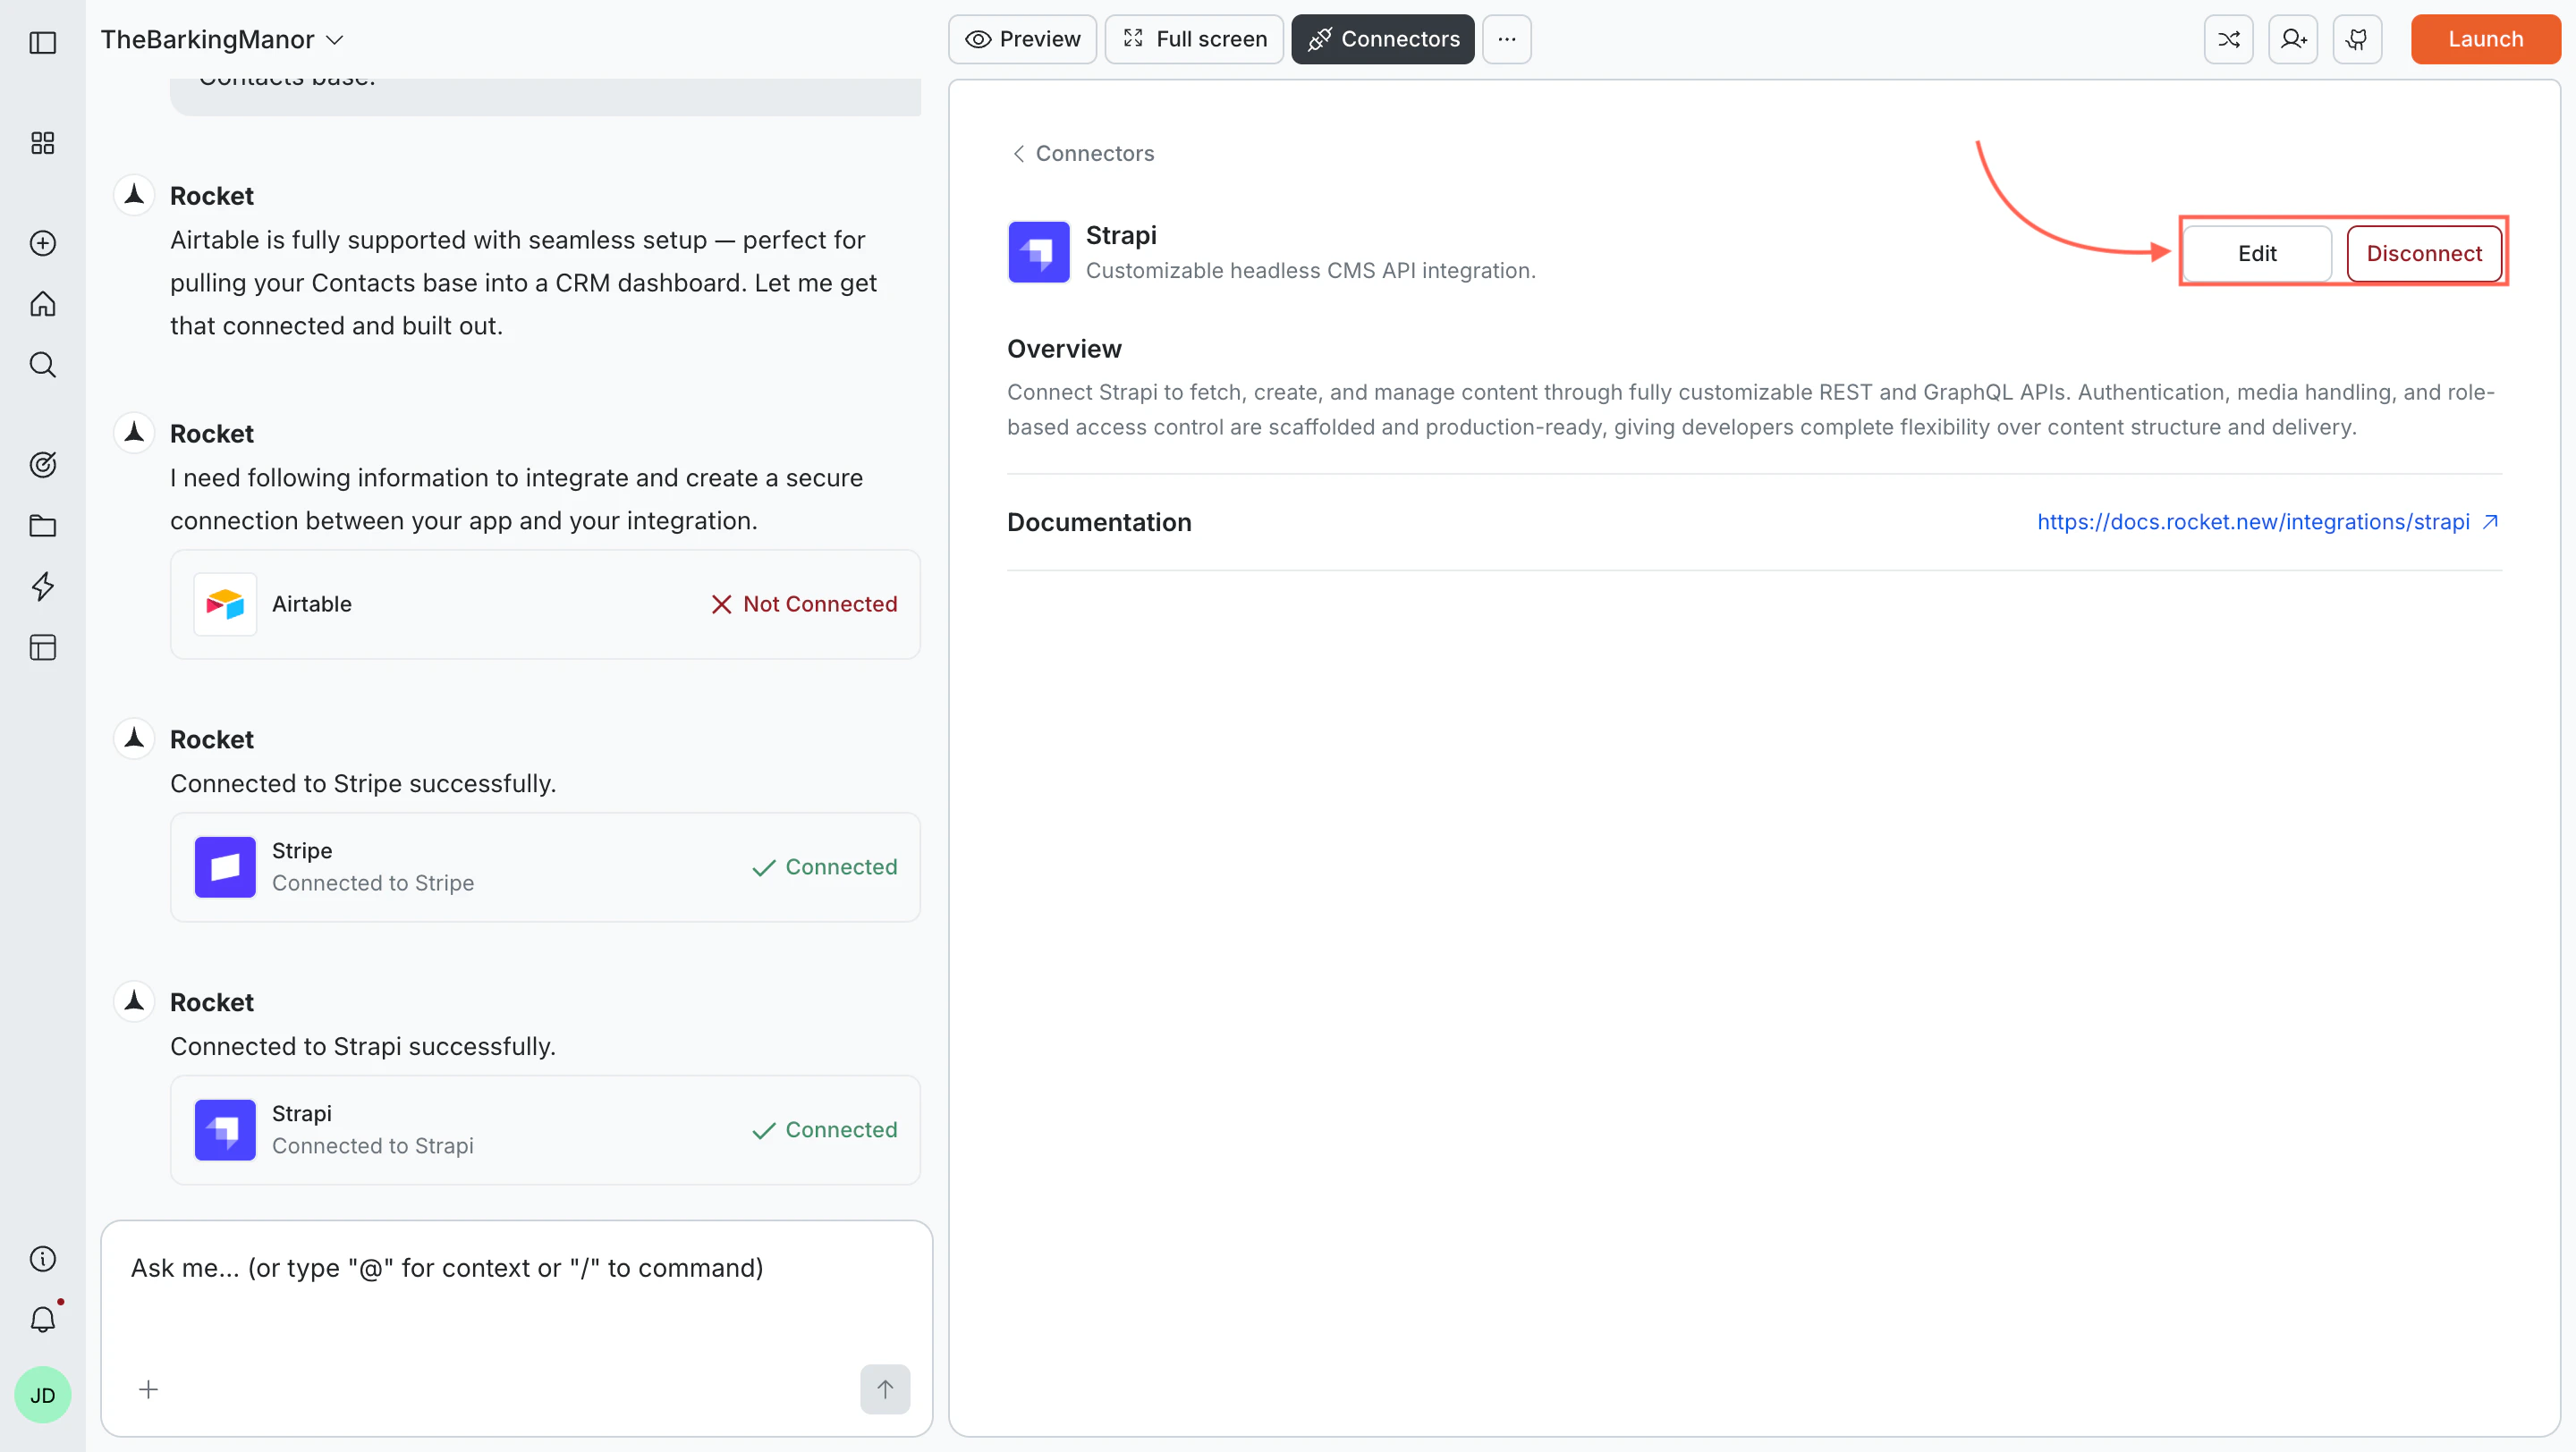Open the three-dots more options menu
2576x1452 pixels.
(x=1506, y=39)
